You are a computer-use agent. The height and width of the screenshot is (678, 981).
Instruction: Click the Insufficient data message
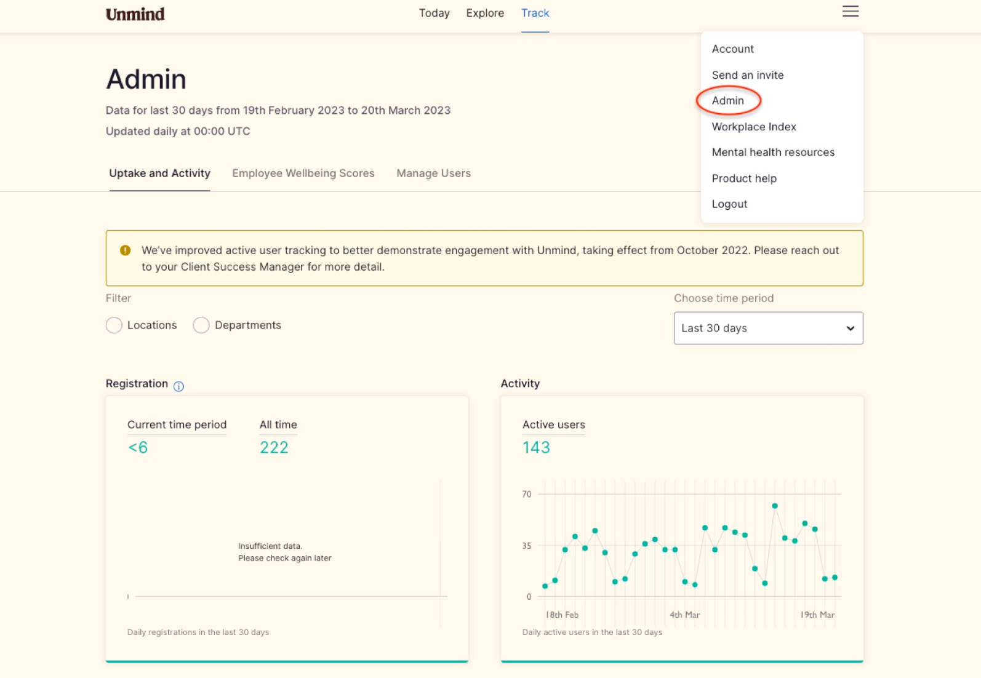tap(284, 552)
